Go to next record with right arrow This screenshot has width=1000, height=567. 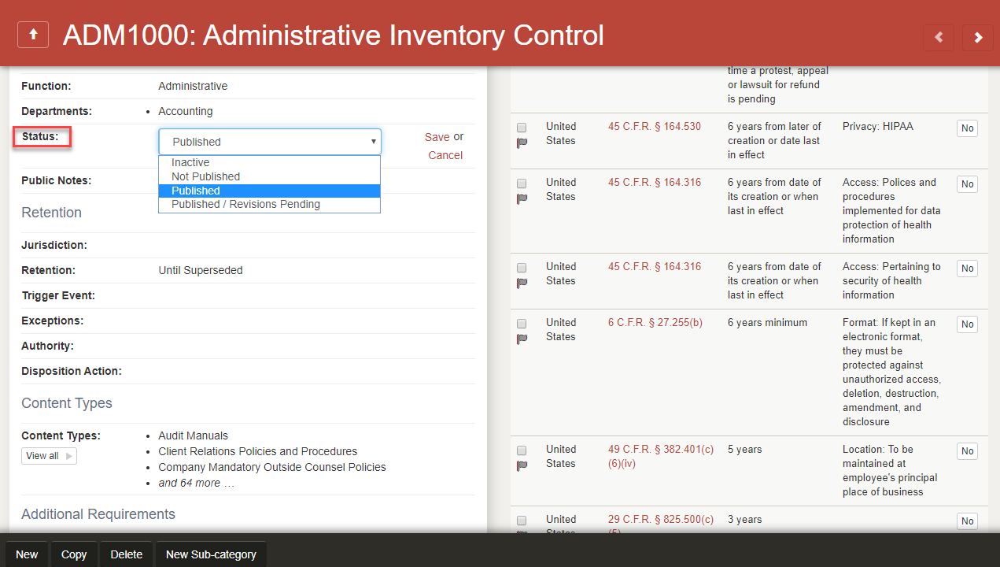(977, 37)
